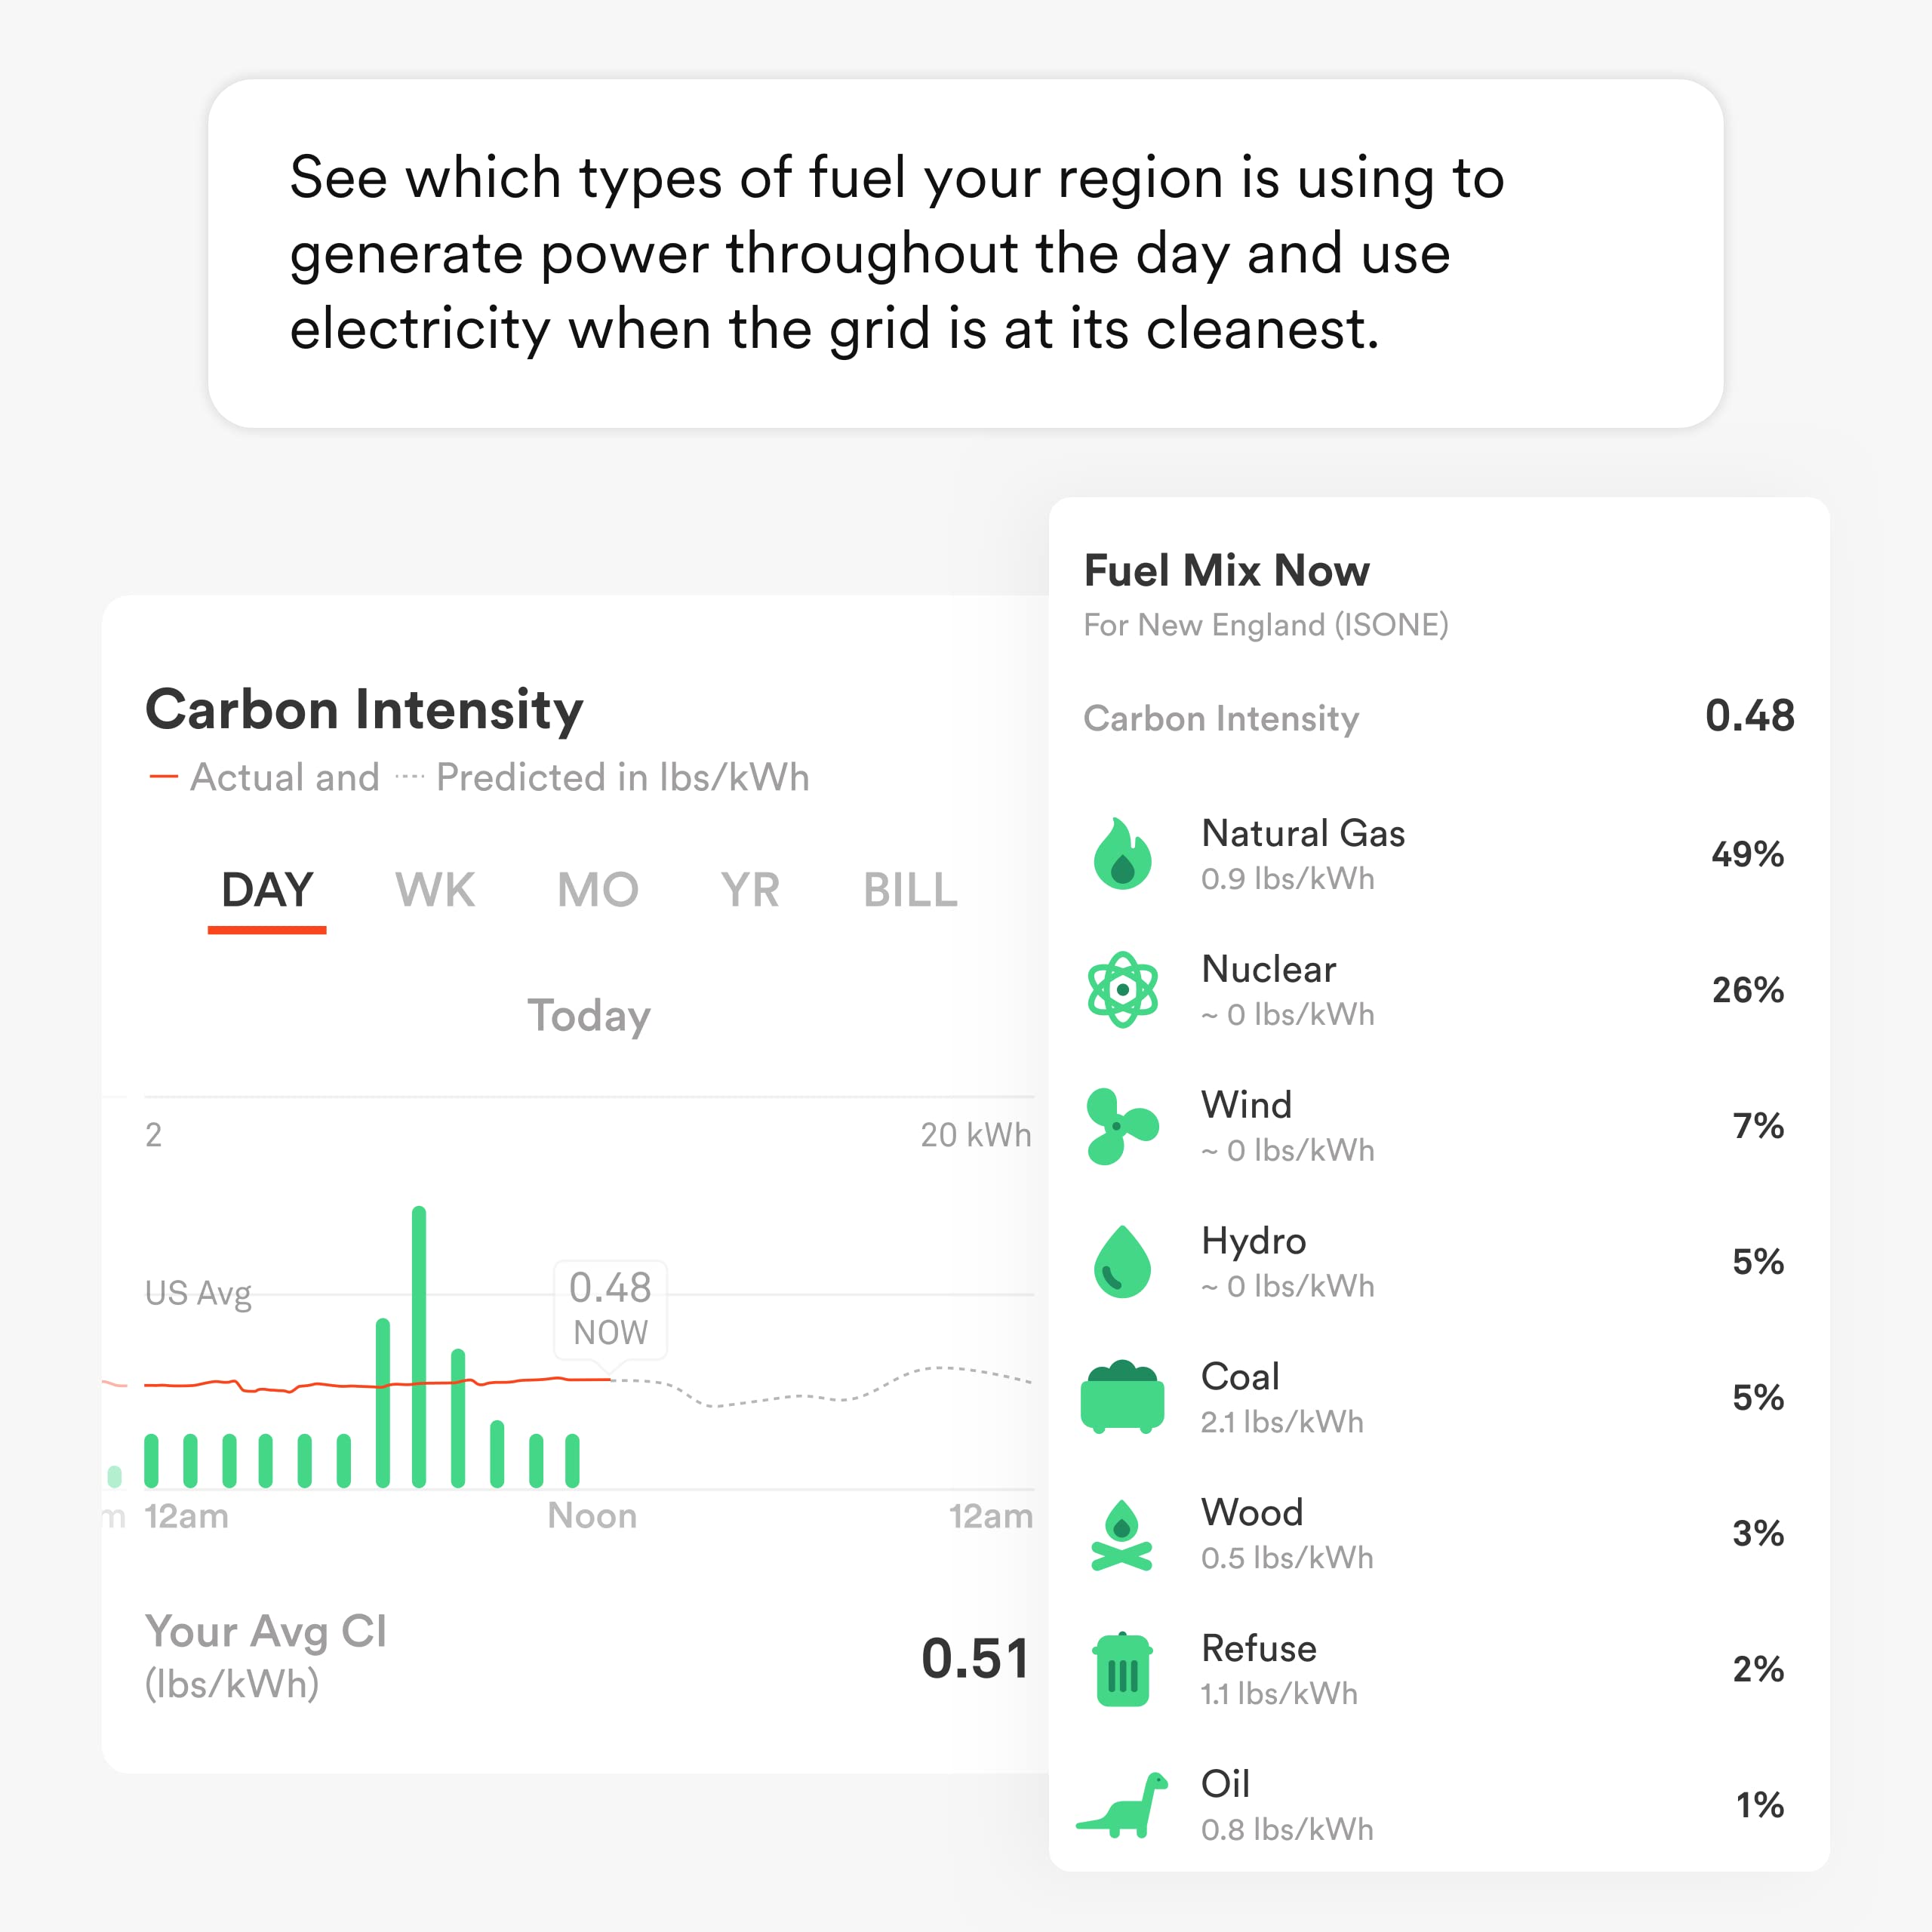1932x1932 pixels.
Task: Select the YR tab
Action: (x=749, y=889)
